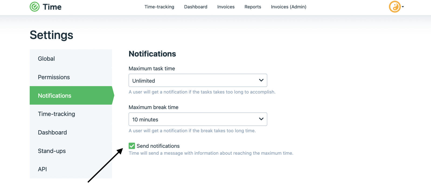431x190 pixels.
Task: Open the Permissions settings section
Action: 54,77
